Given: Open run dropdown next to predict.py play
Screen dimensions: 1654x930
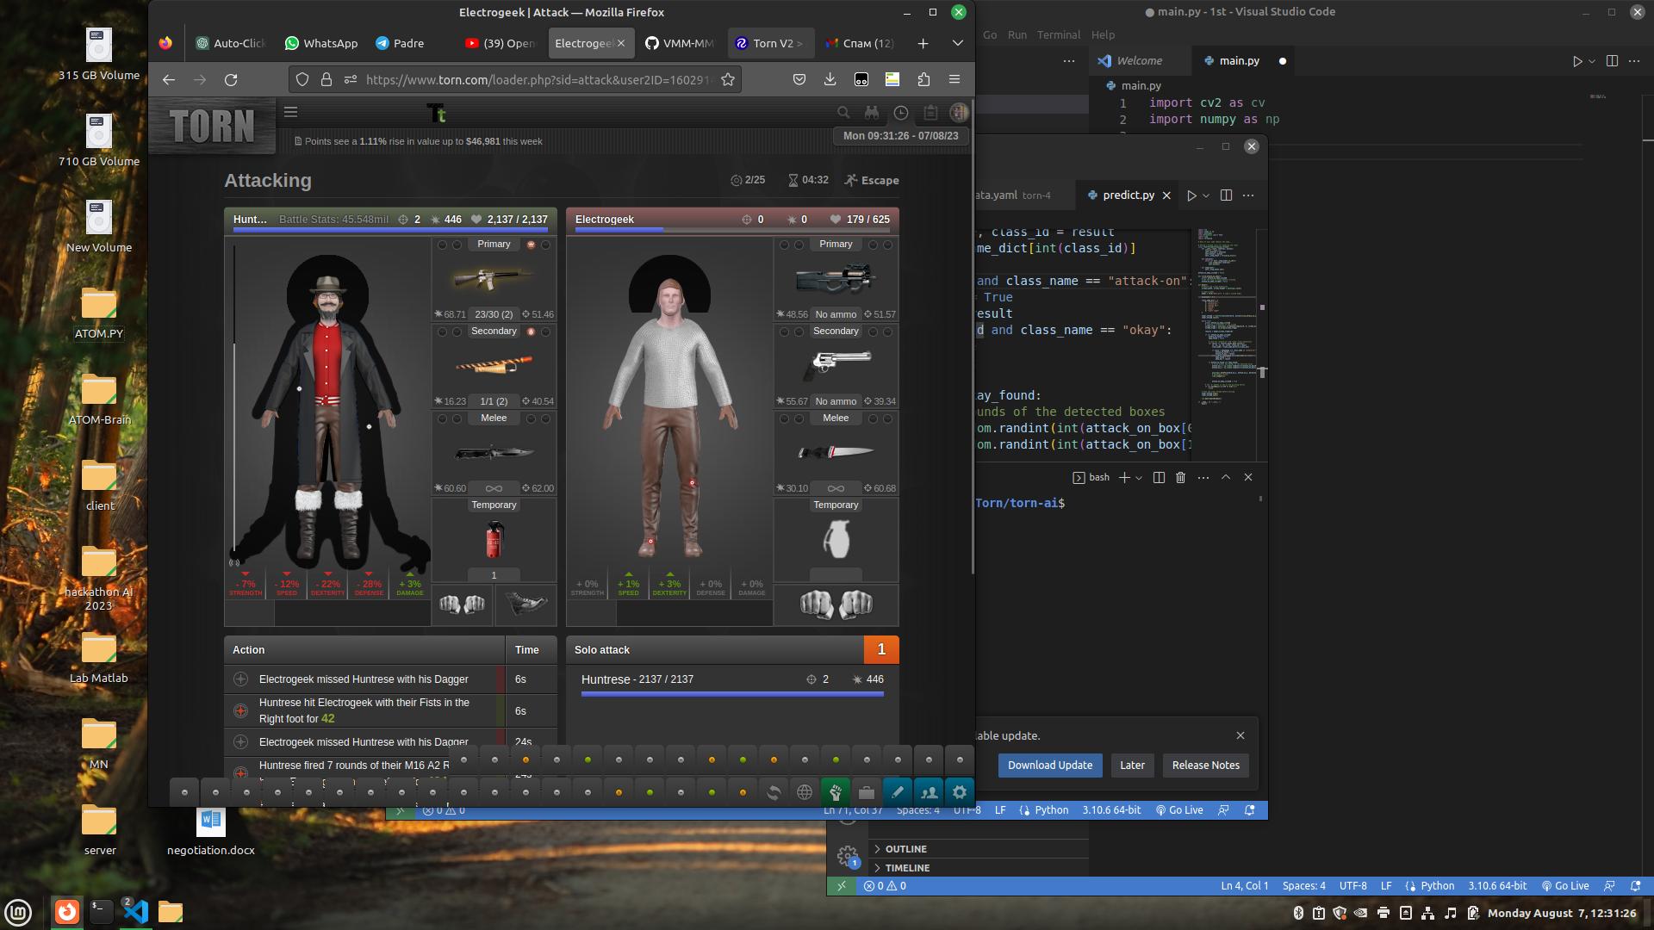Looking at the screenshot, I should point(1206,195).
